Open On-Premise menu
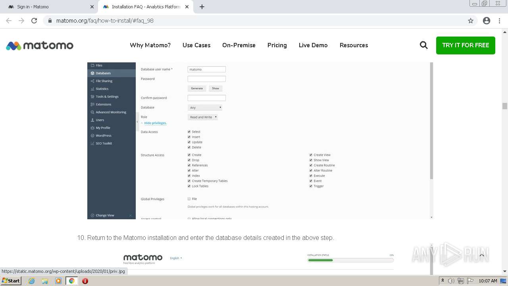Image resolution: width=508 pixels, height=286 pixels. (239, 45)
